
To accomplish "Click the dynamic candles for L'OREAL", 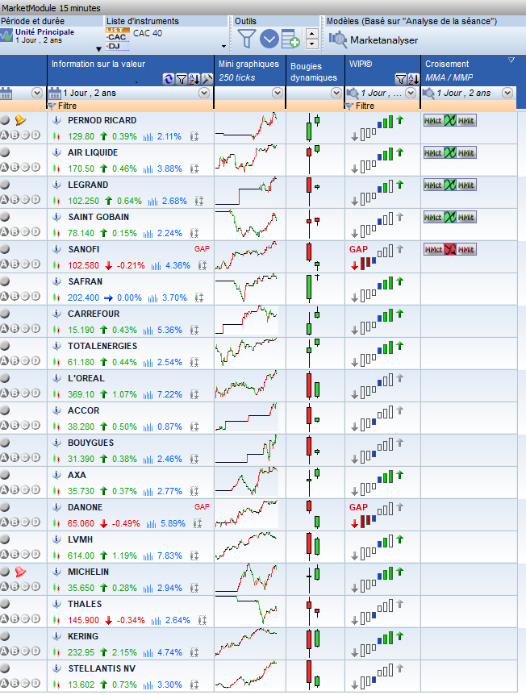I will [313, 385].
